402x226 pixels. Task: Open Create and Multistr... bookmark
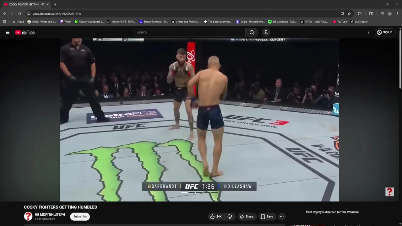(x=185, y=22)
